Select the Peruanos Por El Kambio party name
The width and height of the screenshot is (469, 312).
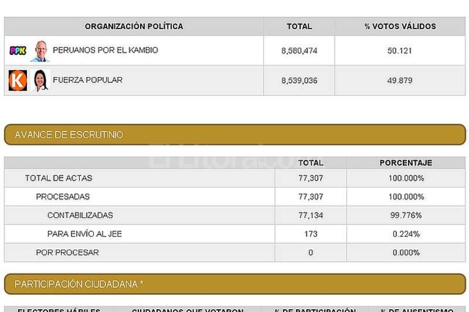(105, 50)
